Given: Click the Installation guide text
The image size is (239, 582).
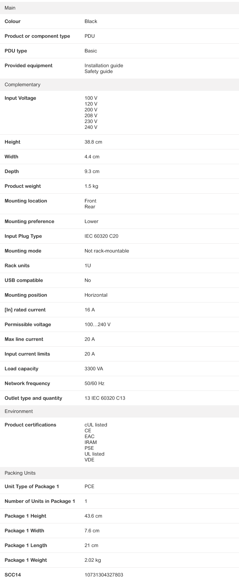Looking at the screenshot, I should 104,66.
